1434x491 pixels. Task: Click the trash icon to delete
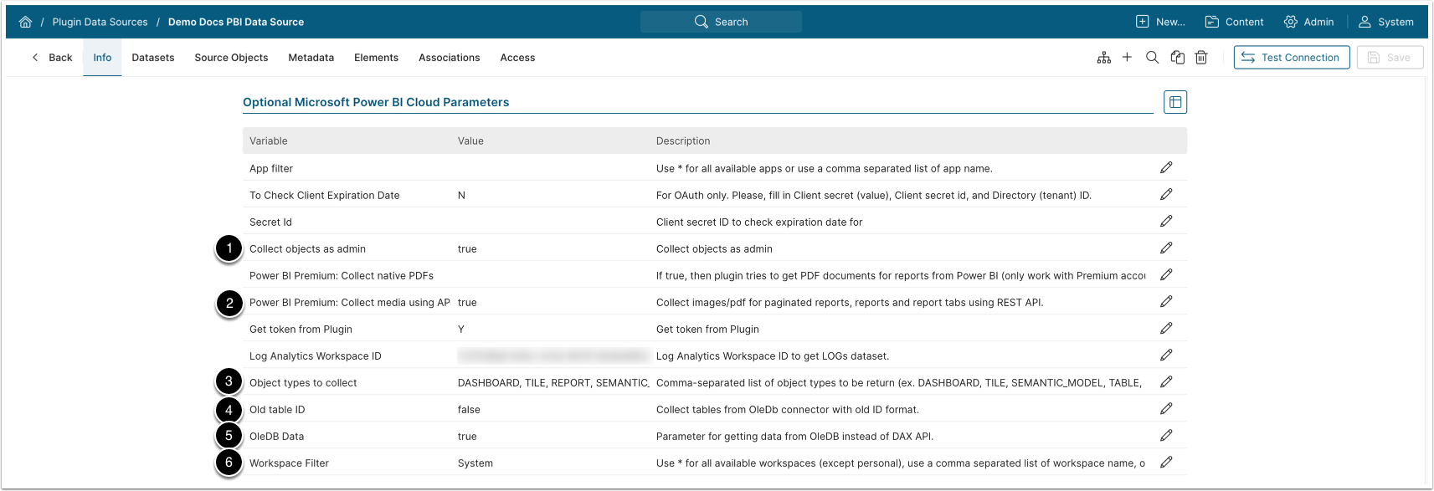click(x=1201, y=58)
